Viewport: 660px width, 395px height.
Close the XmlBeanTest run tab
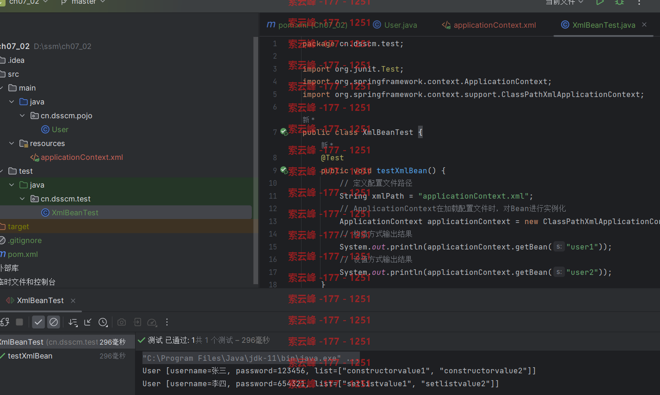73,300
